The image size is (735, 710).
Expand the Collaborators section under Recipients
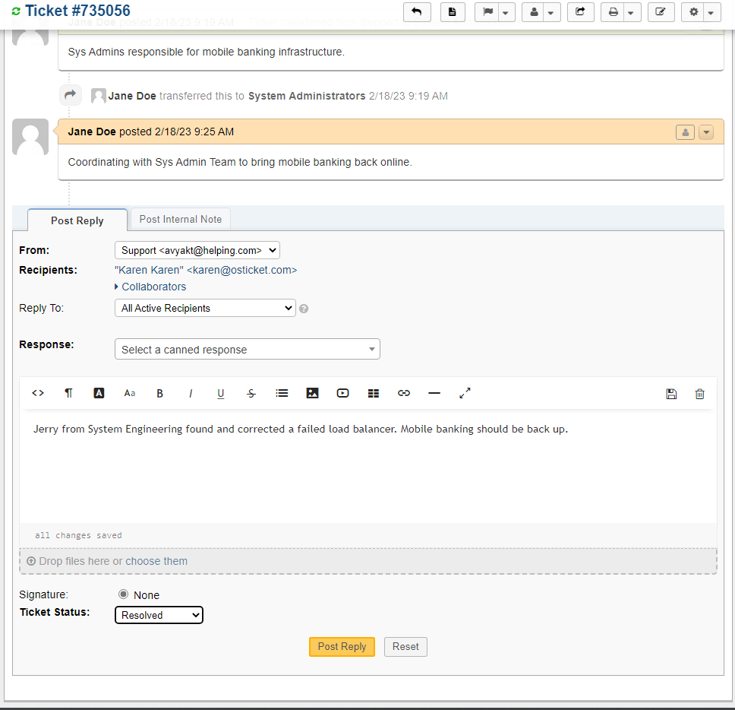click(153, 287)
